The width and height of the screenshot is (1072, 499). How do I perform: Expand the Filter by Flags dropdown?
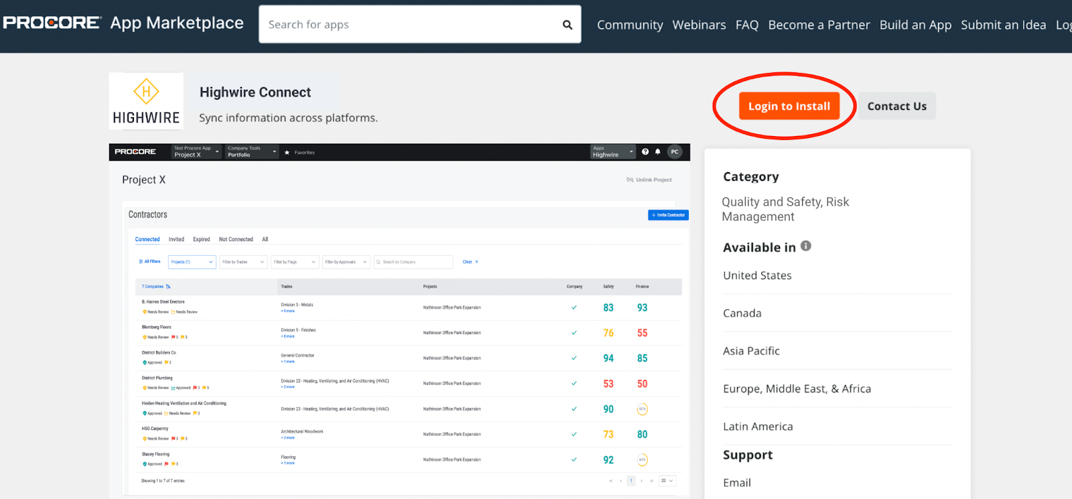[295, 262]
